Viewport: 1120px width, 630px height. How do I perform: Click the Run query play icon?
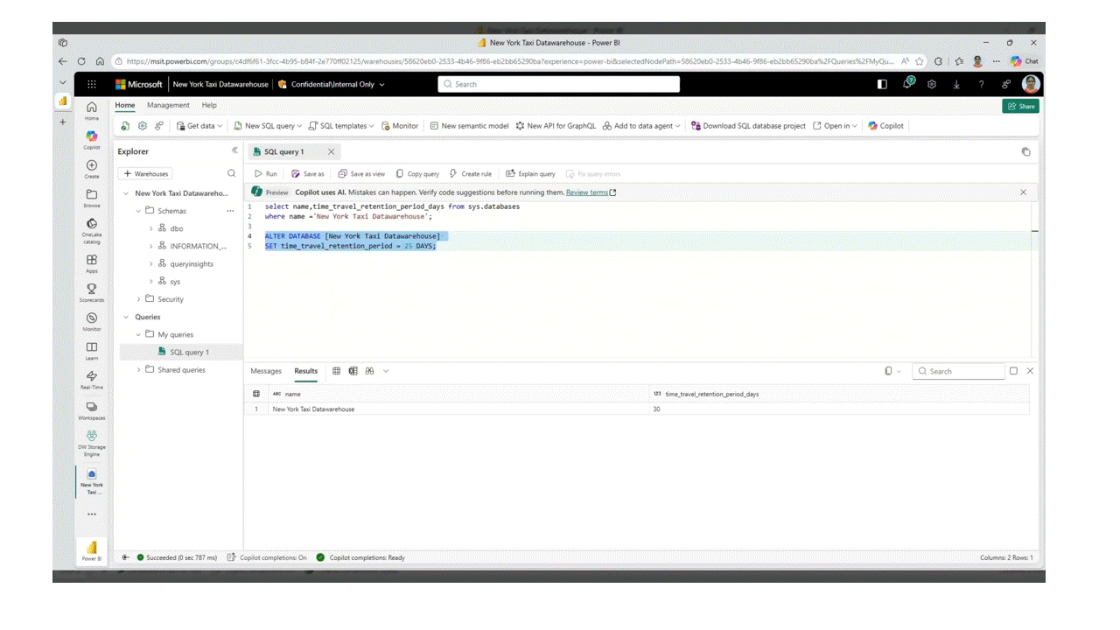click(x=265, y=174)
